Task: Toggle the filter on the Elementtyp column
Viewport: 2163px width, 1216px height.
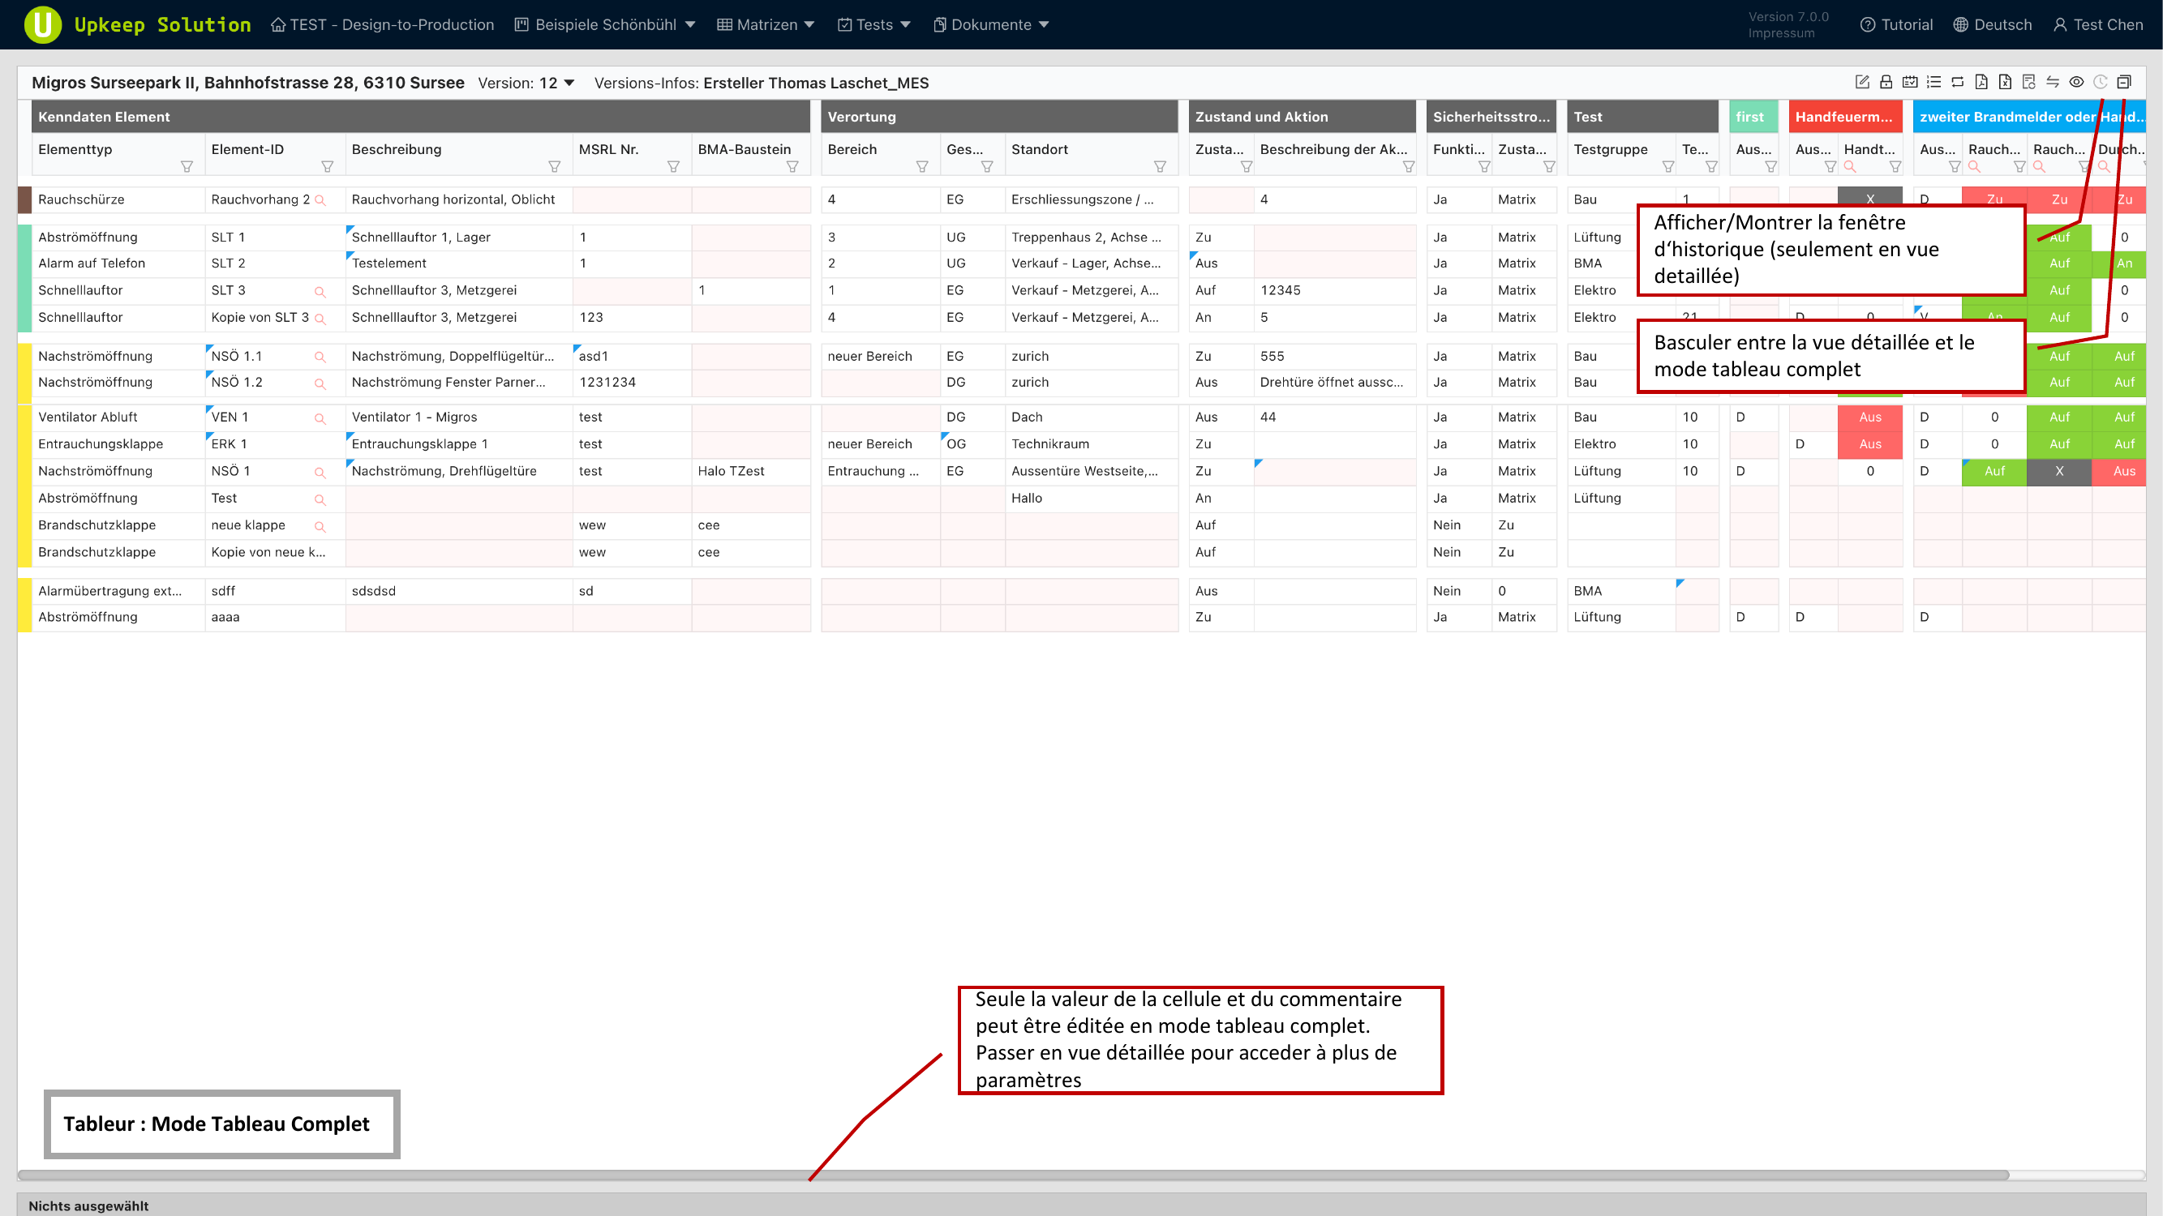Action: point(187,166)
